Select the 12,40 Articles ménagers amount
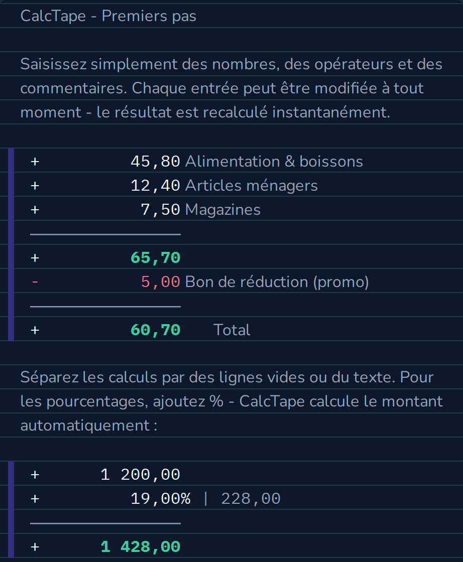Image resolution: width=463 pixels, height=562 pixels. [x=155, y=186]
